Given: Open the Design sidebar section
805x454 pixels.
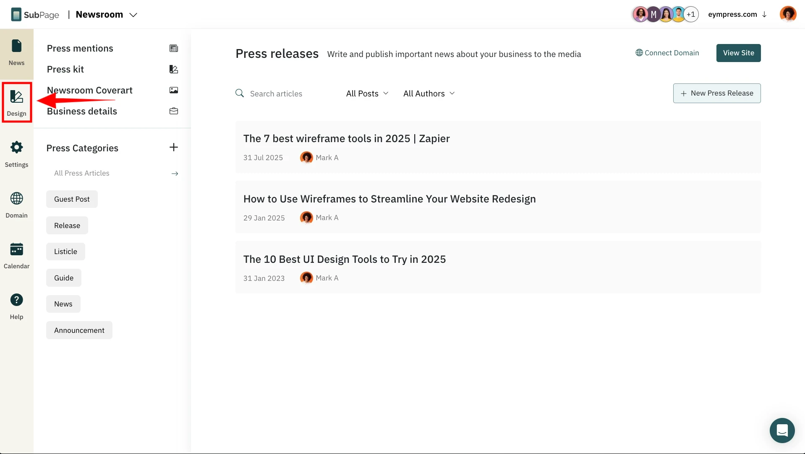Looking at the screenshot, I should tap(16, 103).
